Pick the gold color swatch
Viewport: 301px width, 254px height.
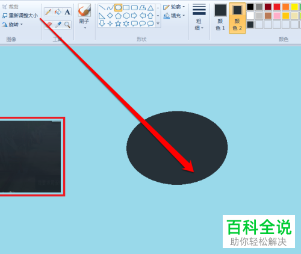pos(285,16)
